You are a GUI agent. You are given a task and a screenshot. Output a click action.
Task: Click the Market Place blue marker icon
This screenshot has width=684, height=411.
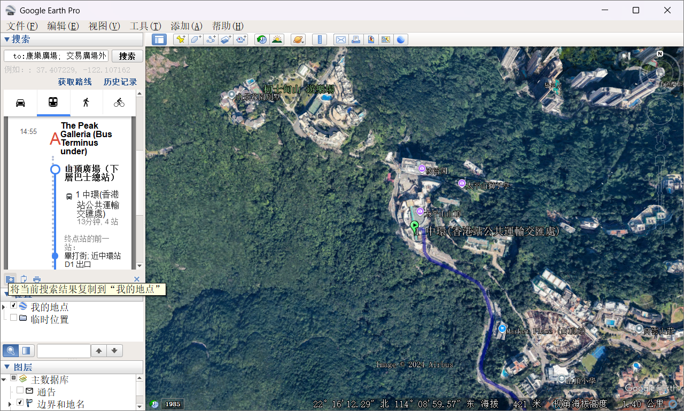(501, 329)
